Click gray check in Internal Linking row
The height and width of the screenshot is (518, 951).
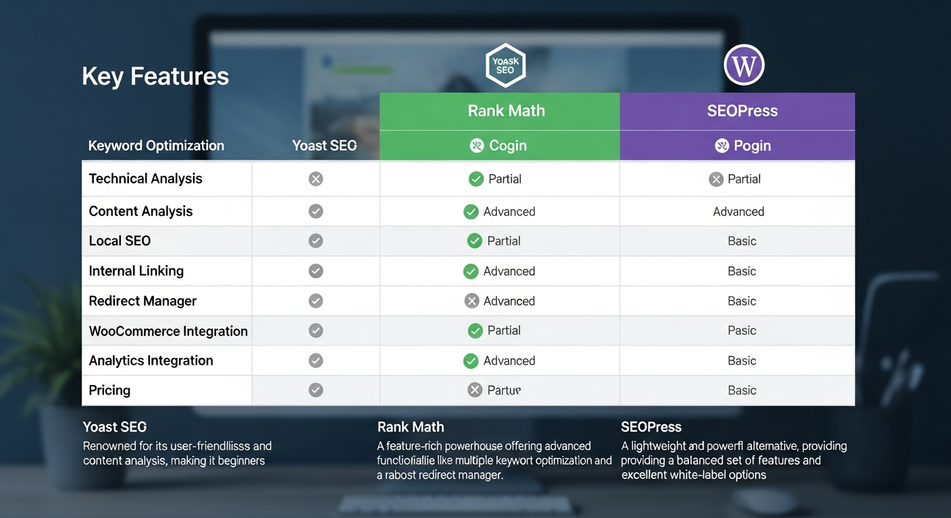click(x=315, y=270)
